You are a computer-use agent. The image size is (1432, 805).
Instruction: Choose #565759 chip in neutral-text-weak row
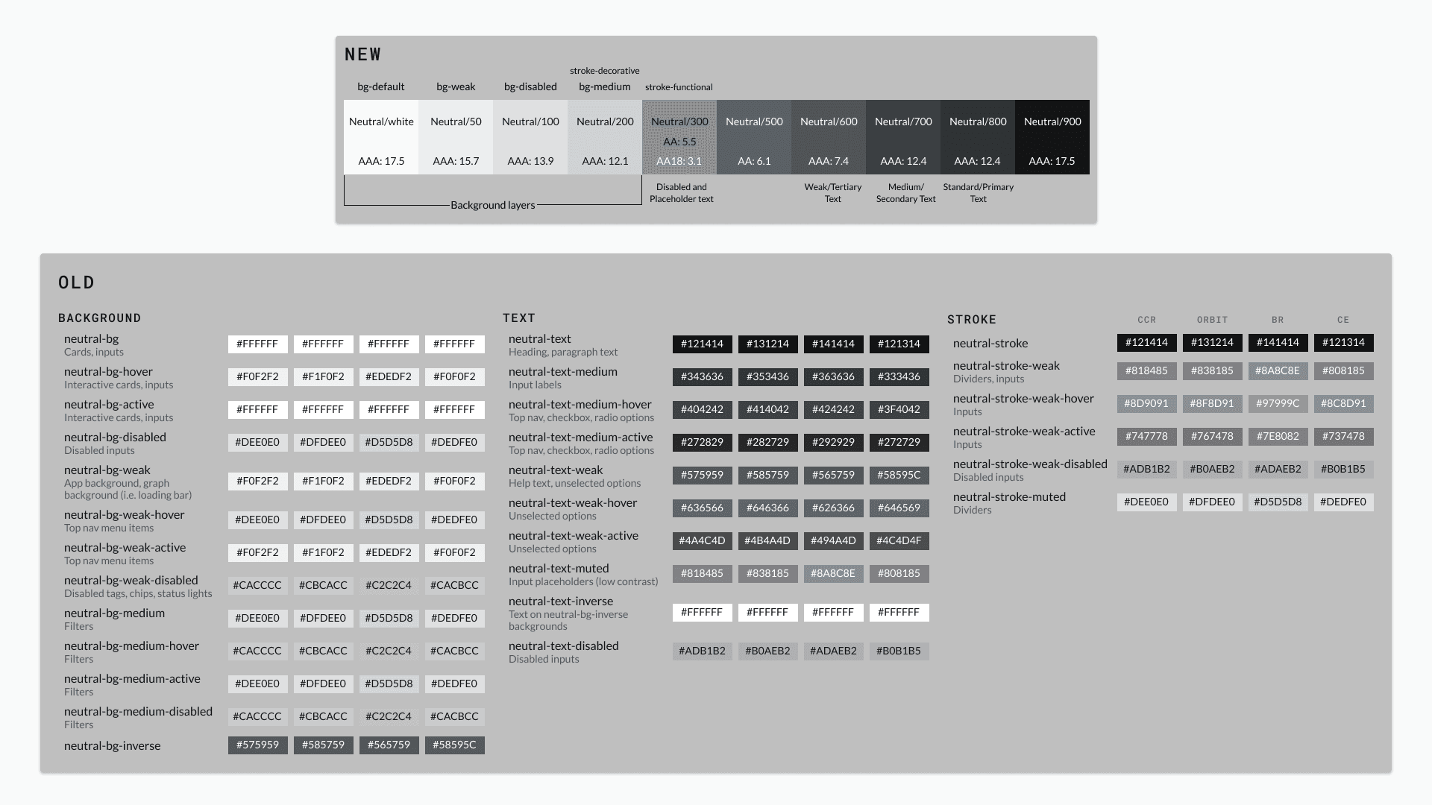pos(834,476)
